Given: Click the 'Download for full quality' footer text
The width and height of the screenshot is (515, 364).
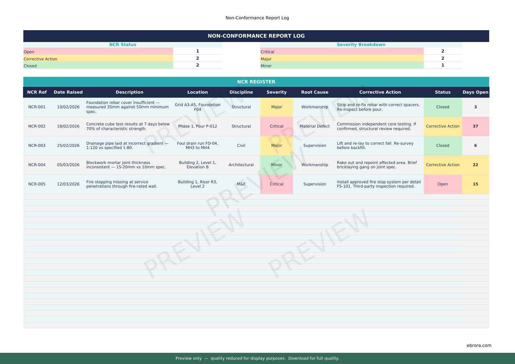Looking at the screenshot, I should [x=314, y=358].
